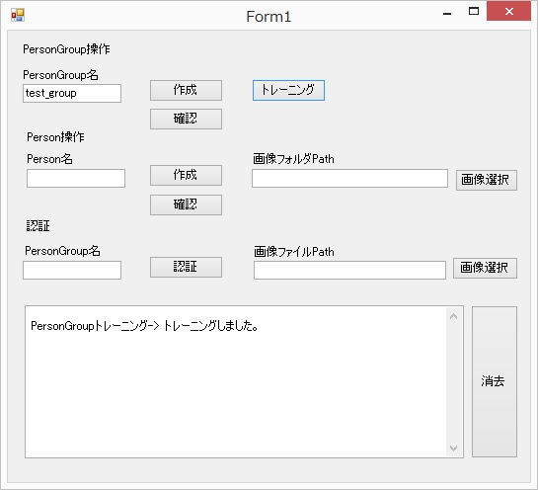The image size is (538, 490).
Task: Click 確認 button under PersonGroup操作 section
Action: pyautogui.click(x=186, y=120)
